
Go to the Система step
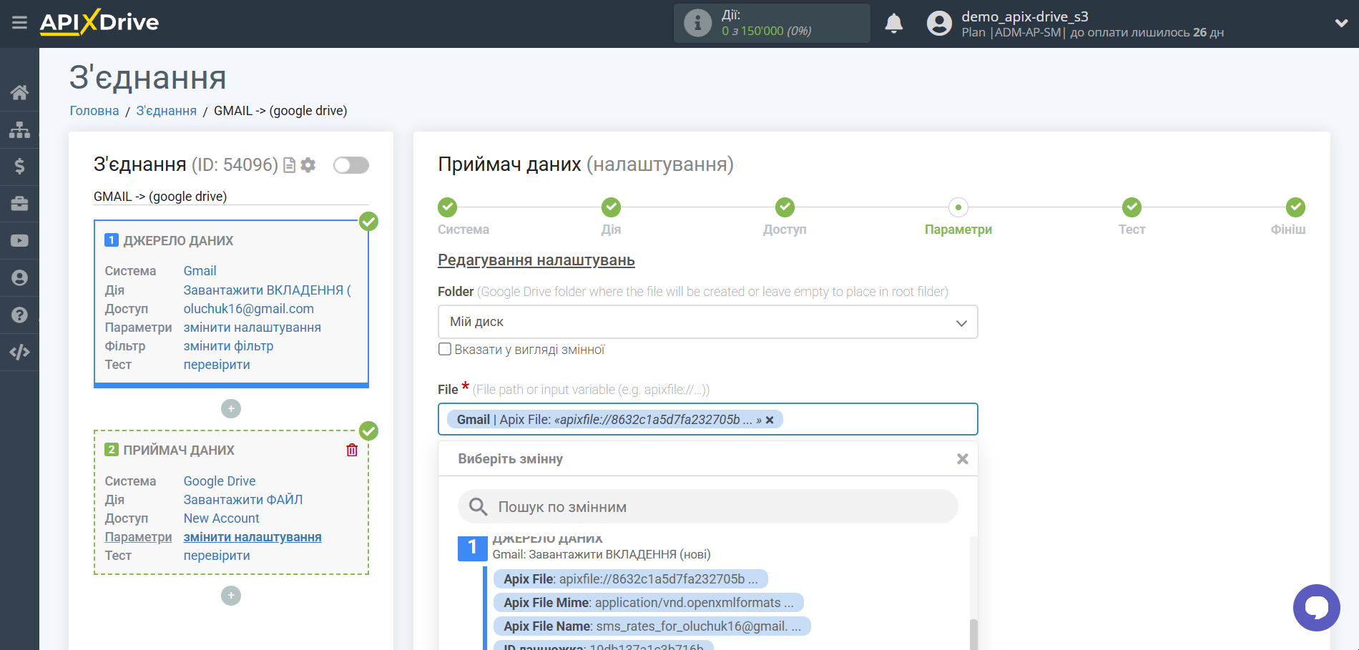click(x=448, y=207)
